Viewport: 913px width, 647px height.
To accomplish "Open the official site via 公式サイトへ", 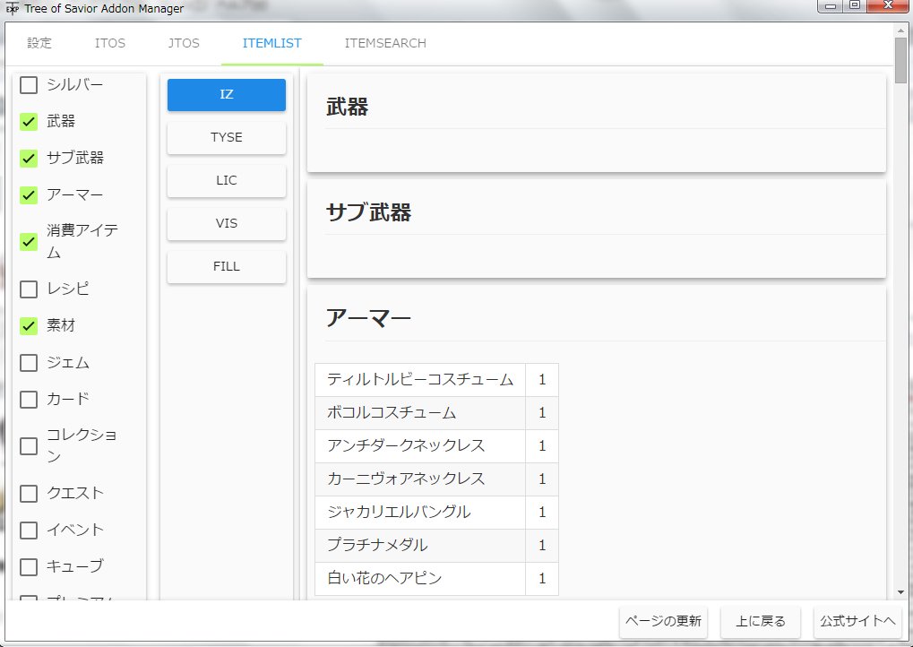I will [857, 621].
